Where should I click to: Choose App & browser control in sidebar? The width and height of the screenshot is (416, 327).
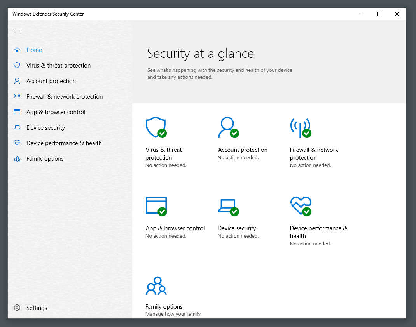[x=56, y=112]
